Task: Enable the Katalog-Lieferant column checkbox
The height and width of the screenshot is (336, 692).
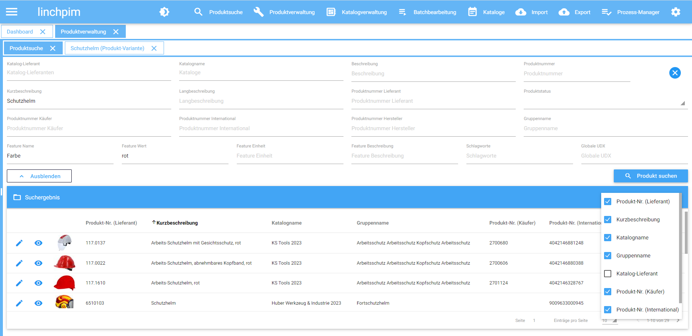Action: 608,274
